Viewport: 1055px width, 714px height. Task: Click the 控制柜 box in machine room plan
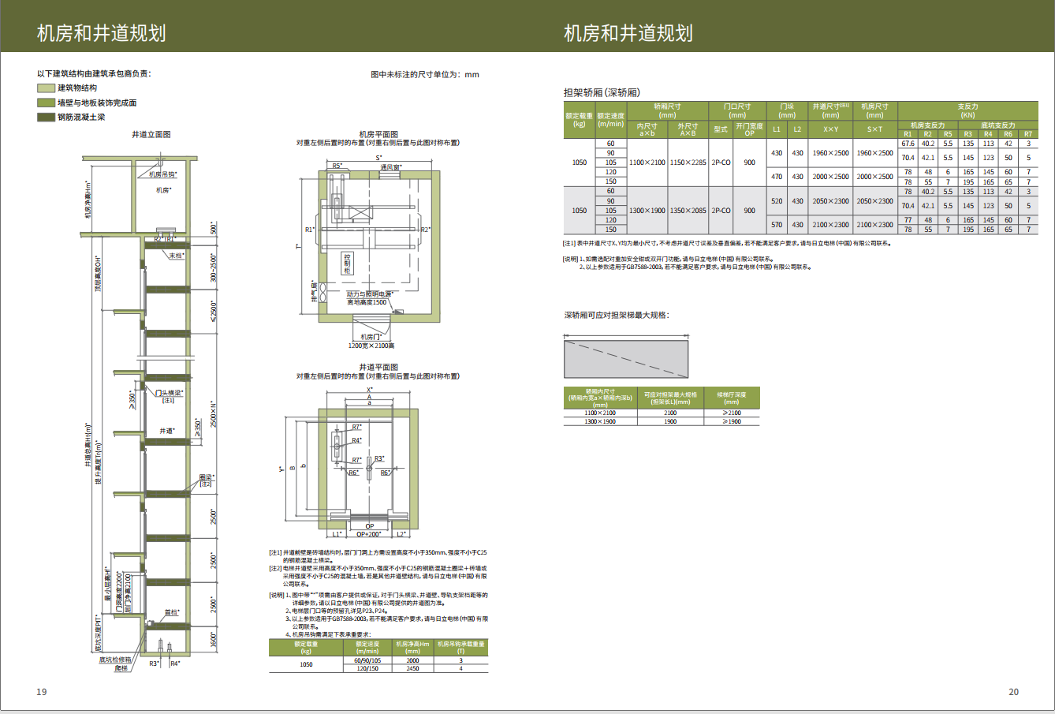pyautogui.click(x=347, y=264)
